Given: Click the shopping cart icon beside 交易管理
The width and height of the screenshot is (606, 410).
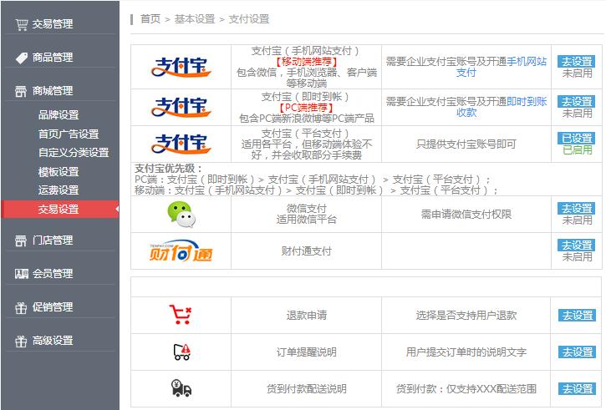Looking at the screenshot, I should (21, 25).
